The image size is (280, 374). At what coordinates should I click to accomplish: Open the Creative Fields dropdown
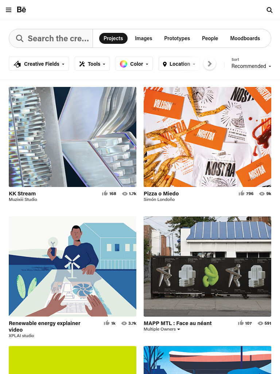point(39,64)
